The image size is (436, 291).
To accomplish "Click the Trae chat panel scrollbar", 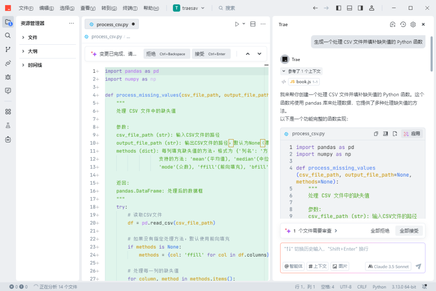I will click(431, 54).
